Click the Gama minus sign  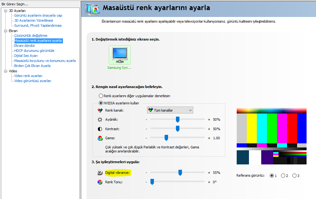coord(147,138)
